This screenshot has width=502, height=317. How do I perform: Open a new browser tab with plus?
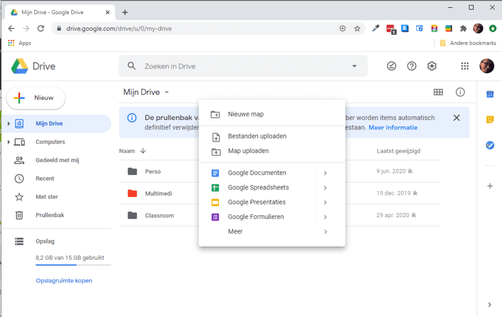click(125, 12)
